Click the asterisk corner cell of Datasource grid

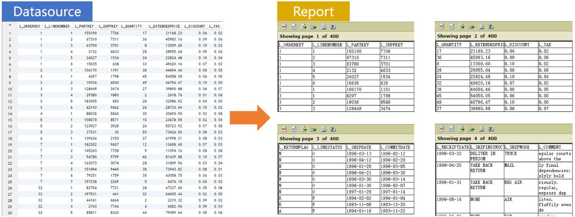coord(10,26)
